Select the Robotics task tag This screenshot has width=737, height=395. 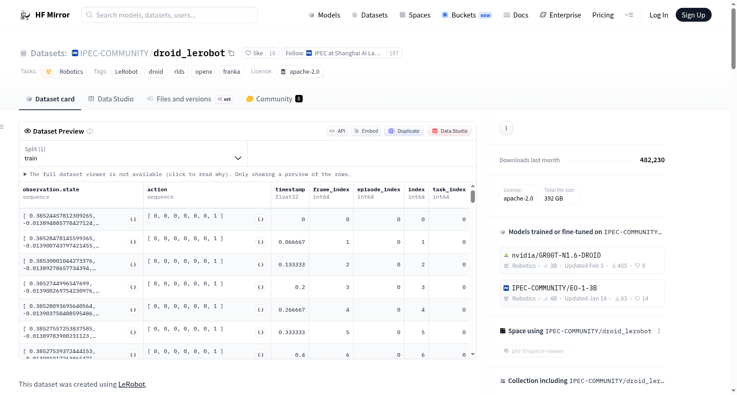64,72
